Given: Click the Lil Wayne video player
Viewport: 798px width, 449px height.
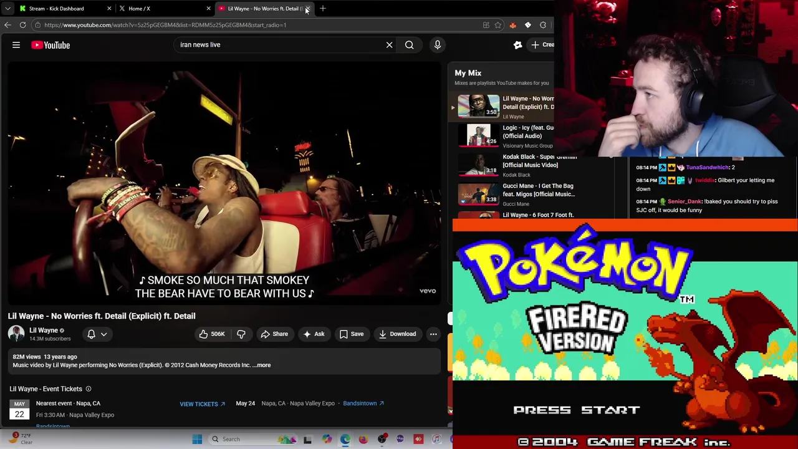Looking at the screenshot, I should tap(224, 184).
